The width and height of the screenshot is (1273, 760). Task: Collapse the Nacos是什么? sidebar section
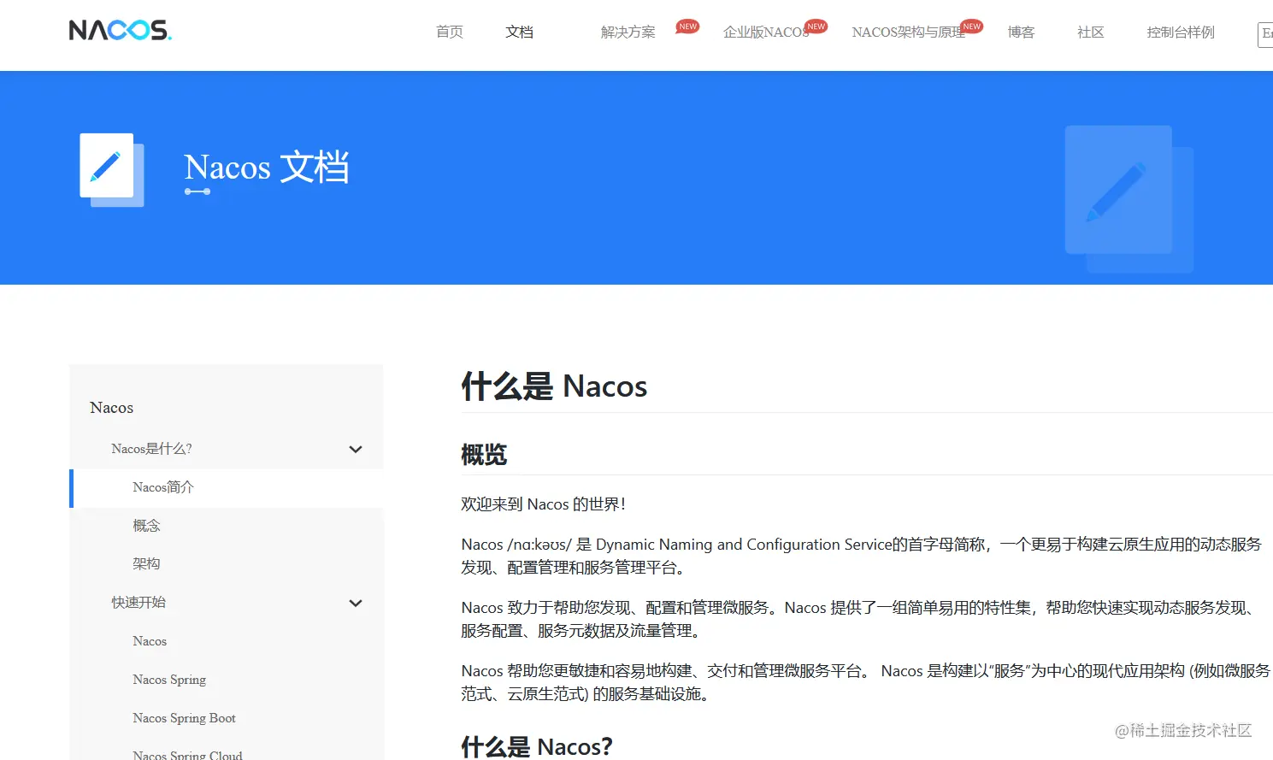(355, 449)
